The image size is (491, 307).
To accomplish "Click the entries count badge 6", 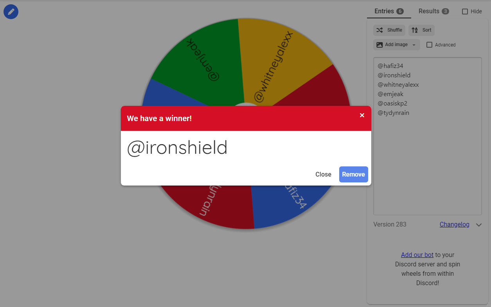I will 400,11.
